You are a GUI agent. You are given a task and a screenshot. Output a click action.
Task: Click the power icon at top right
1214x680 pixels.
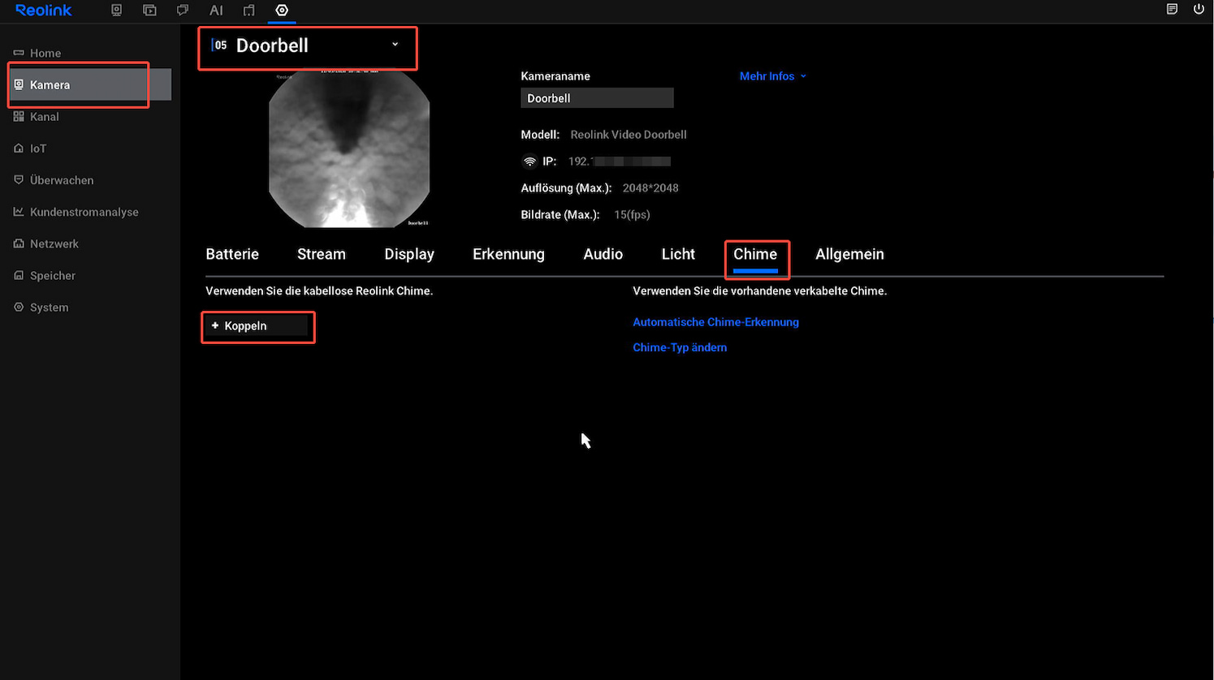tap(1199, 9)
